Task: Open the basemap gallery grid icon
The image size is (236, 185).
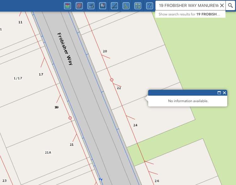Action: coord(138,6)
